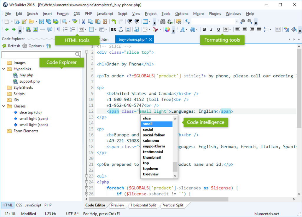Select "submenu" from the autocomplete list

(151, 141)
